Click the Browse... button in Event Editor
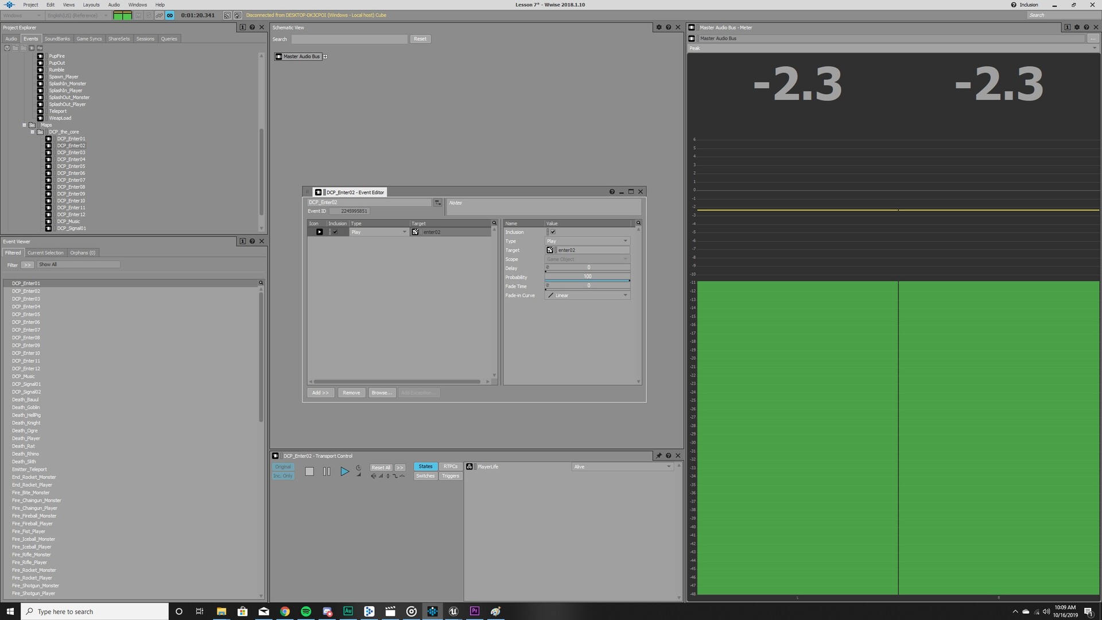This screenshot has height=620, width=1102. tap(381, 393)
